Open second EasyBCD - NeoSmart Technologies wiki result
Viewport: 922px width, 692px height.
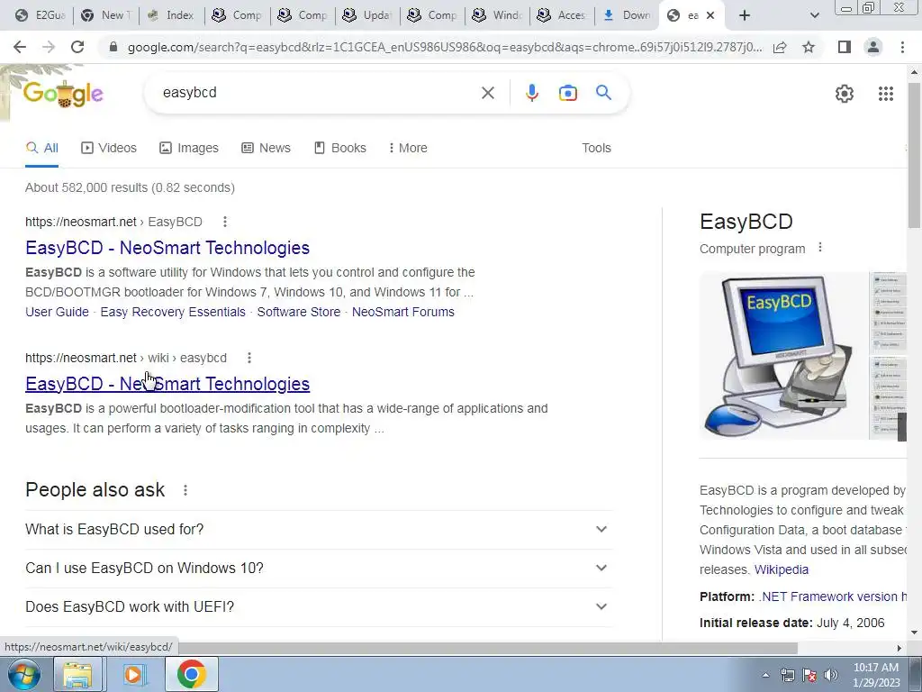[167, 384]
